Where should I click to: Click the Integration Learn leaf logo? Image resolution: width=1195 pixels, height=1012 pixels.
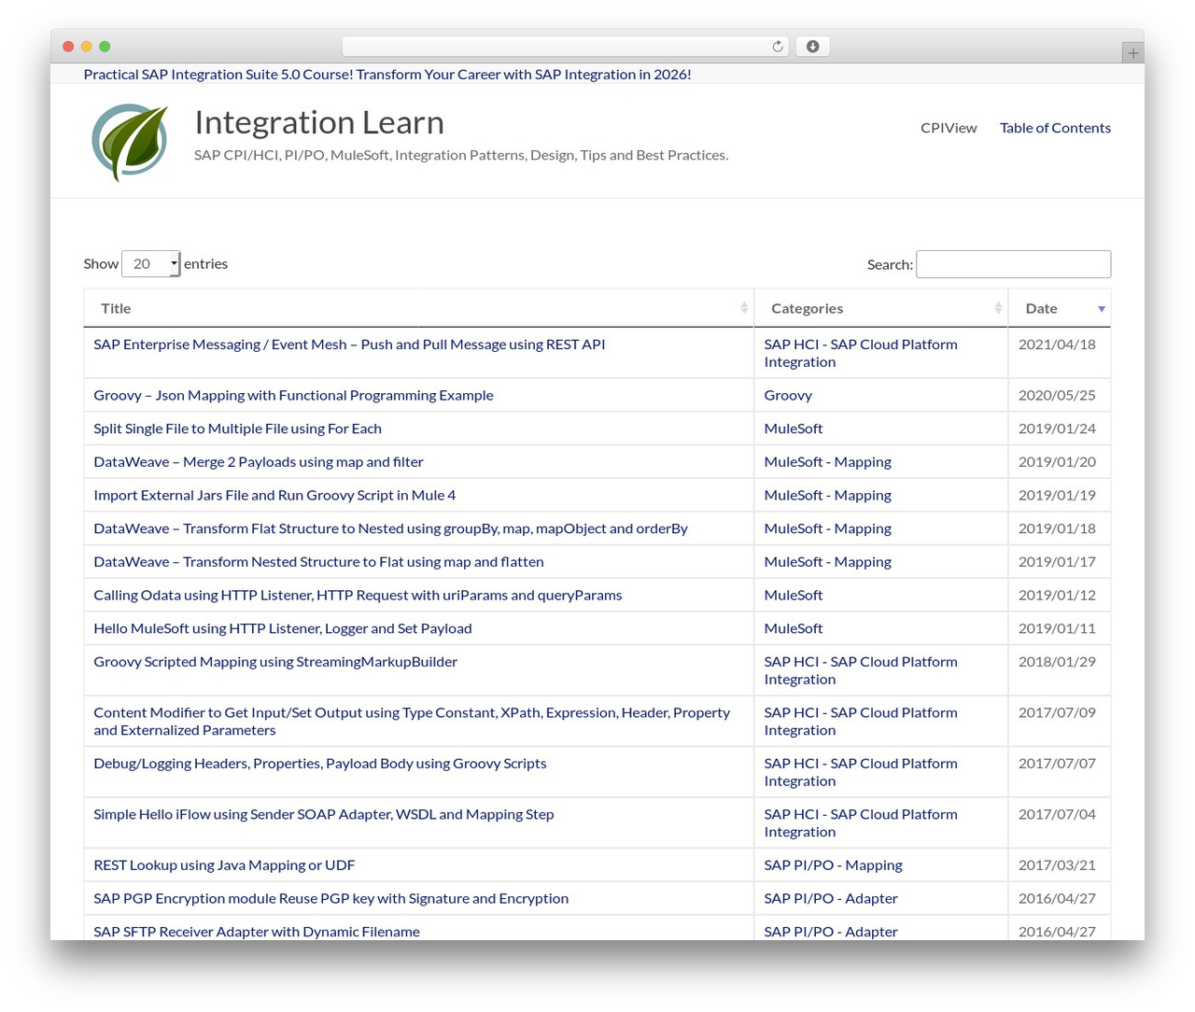(x=130, y=142)
